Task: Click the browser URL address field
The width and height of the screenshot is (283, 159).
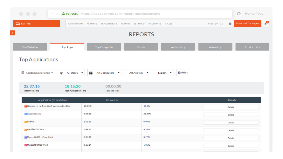Action: [x=140, y=14]
